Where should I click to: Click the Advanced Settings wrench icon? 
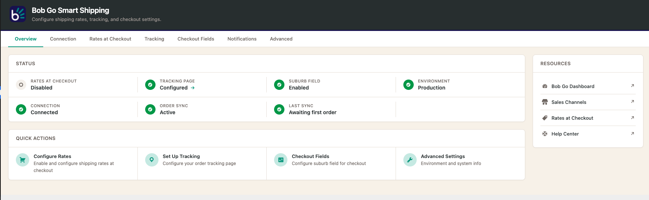[410, 160]
